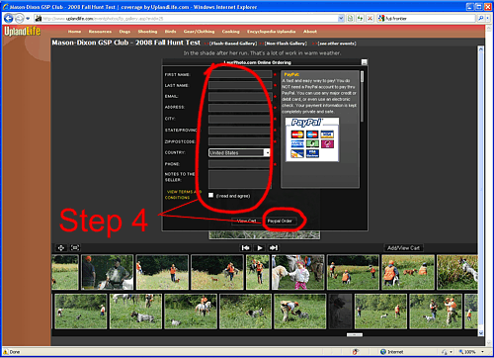Click the Internet zone status bar indicator
Screen dimensions: 494x358
click(x=392, y=352)
